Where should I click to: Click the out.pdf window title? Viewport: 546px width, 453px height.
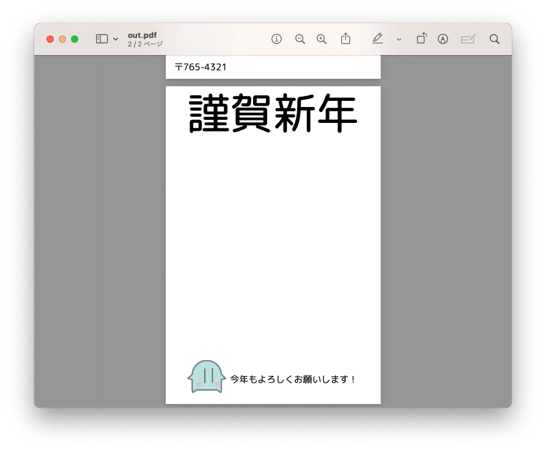pos(142,35)
